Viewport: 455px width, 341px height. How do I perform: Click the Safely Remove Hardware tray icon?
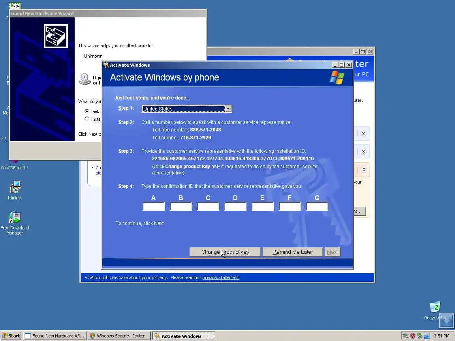coord(405,336)
